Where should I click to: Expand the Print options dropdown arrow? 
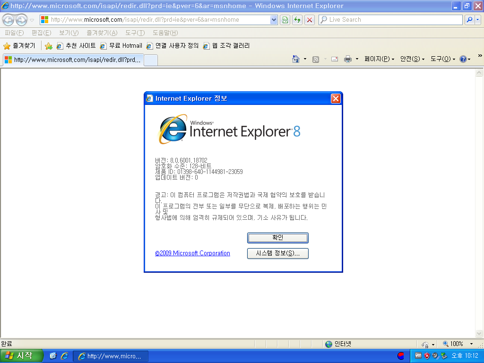(x=357, y=59)
